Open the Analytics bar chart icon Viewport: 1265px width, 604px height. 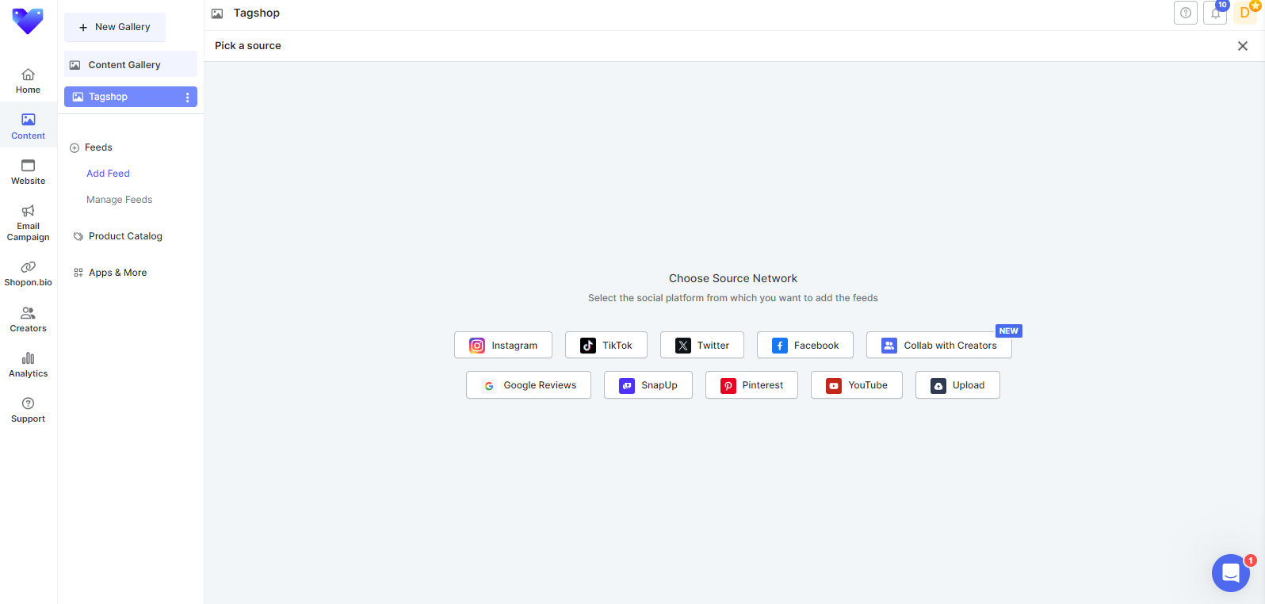(x=28, y=358)
